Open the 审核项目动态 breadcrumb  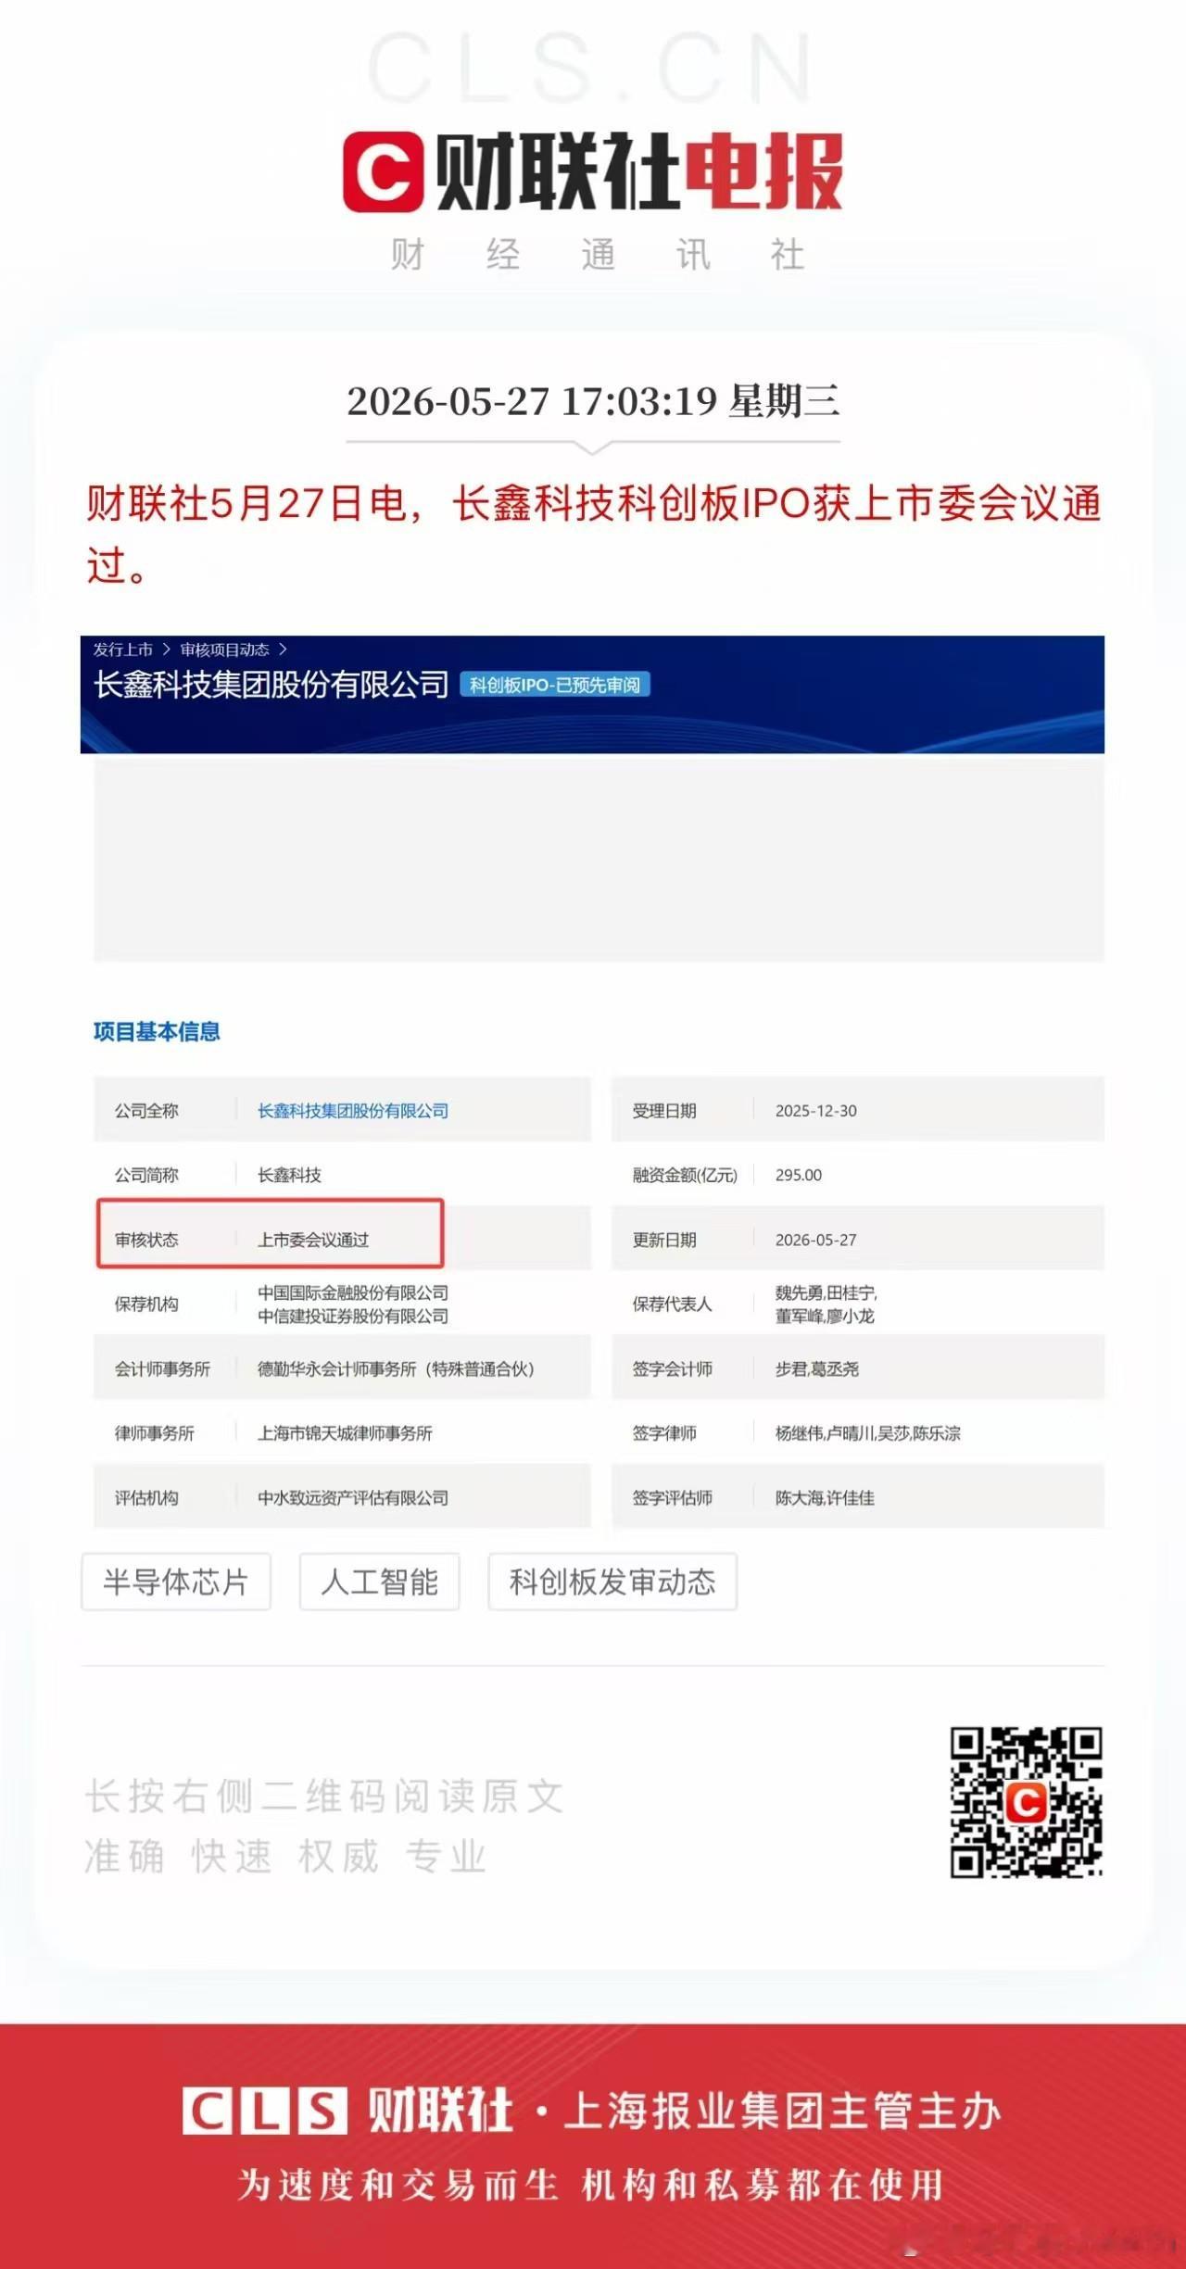[224, 649]
